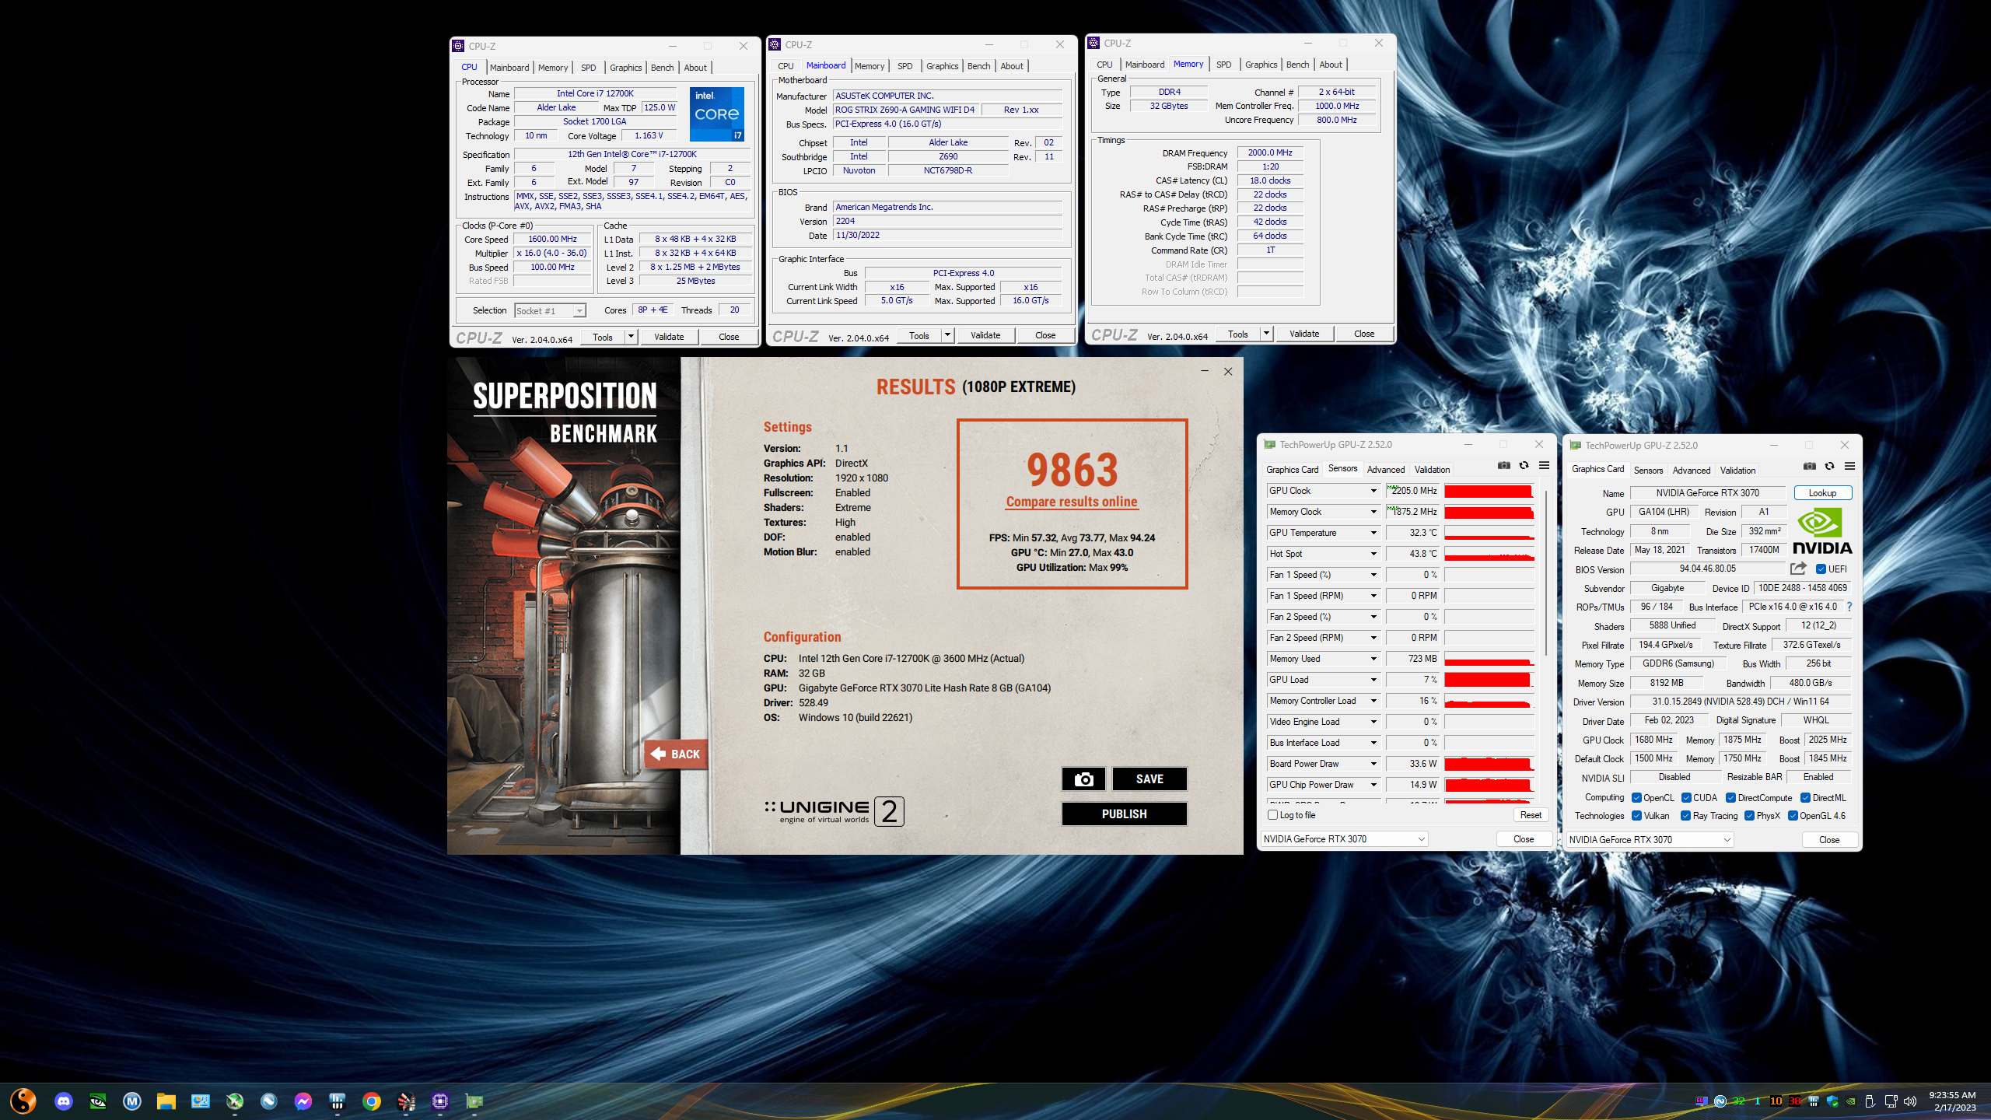Toggle the Ray Tracing checkbox
1991x1120 pixels.
tap(1685, 816)
